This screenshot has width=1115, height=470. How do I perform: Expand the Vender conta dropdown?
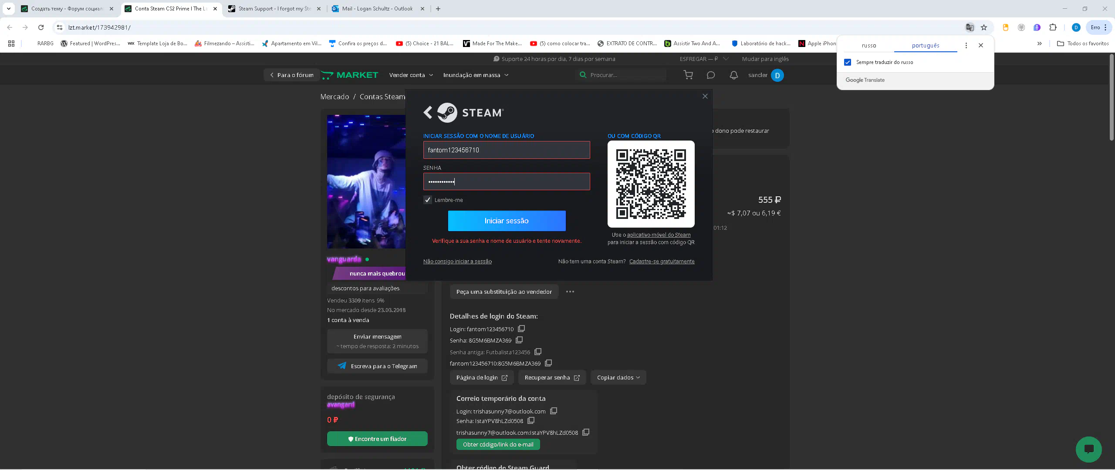(411, 75)
